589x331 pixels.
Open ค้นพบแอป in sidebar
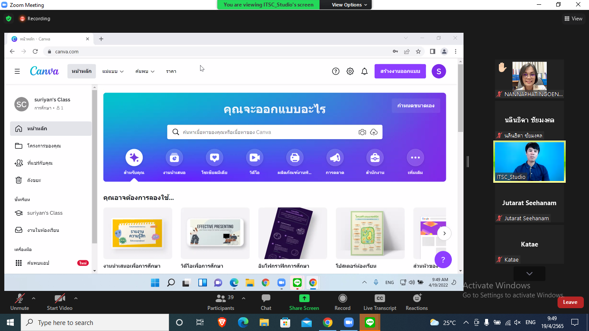pyautogui.click(x=51, y=263)
